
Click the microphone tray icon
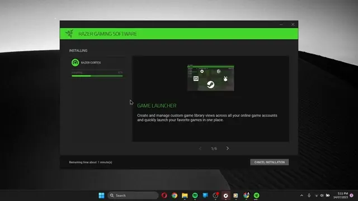309,195
